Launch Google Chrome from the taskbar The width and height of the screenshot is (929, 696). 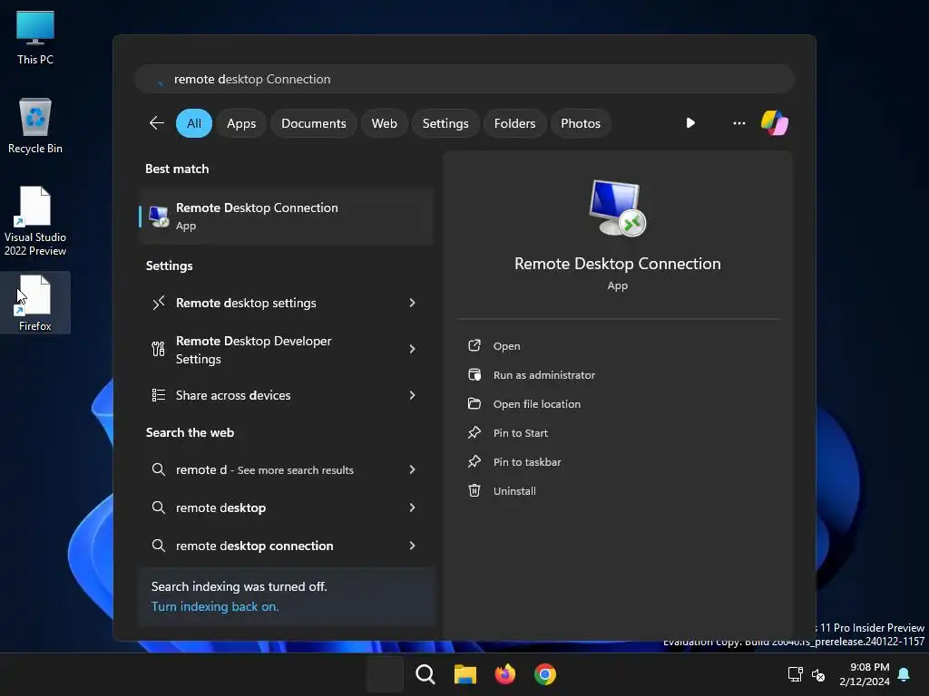point(545,674)
